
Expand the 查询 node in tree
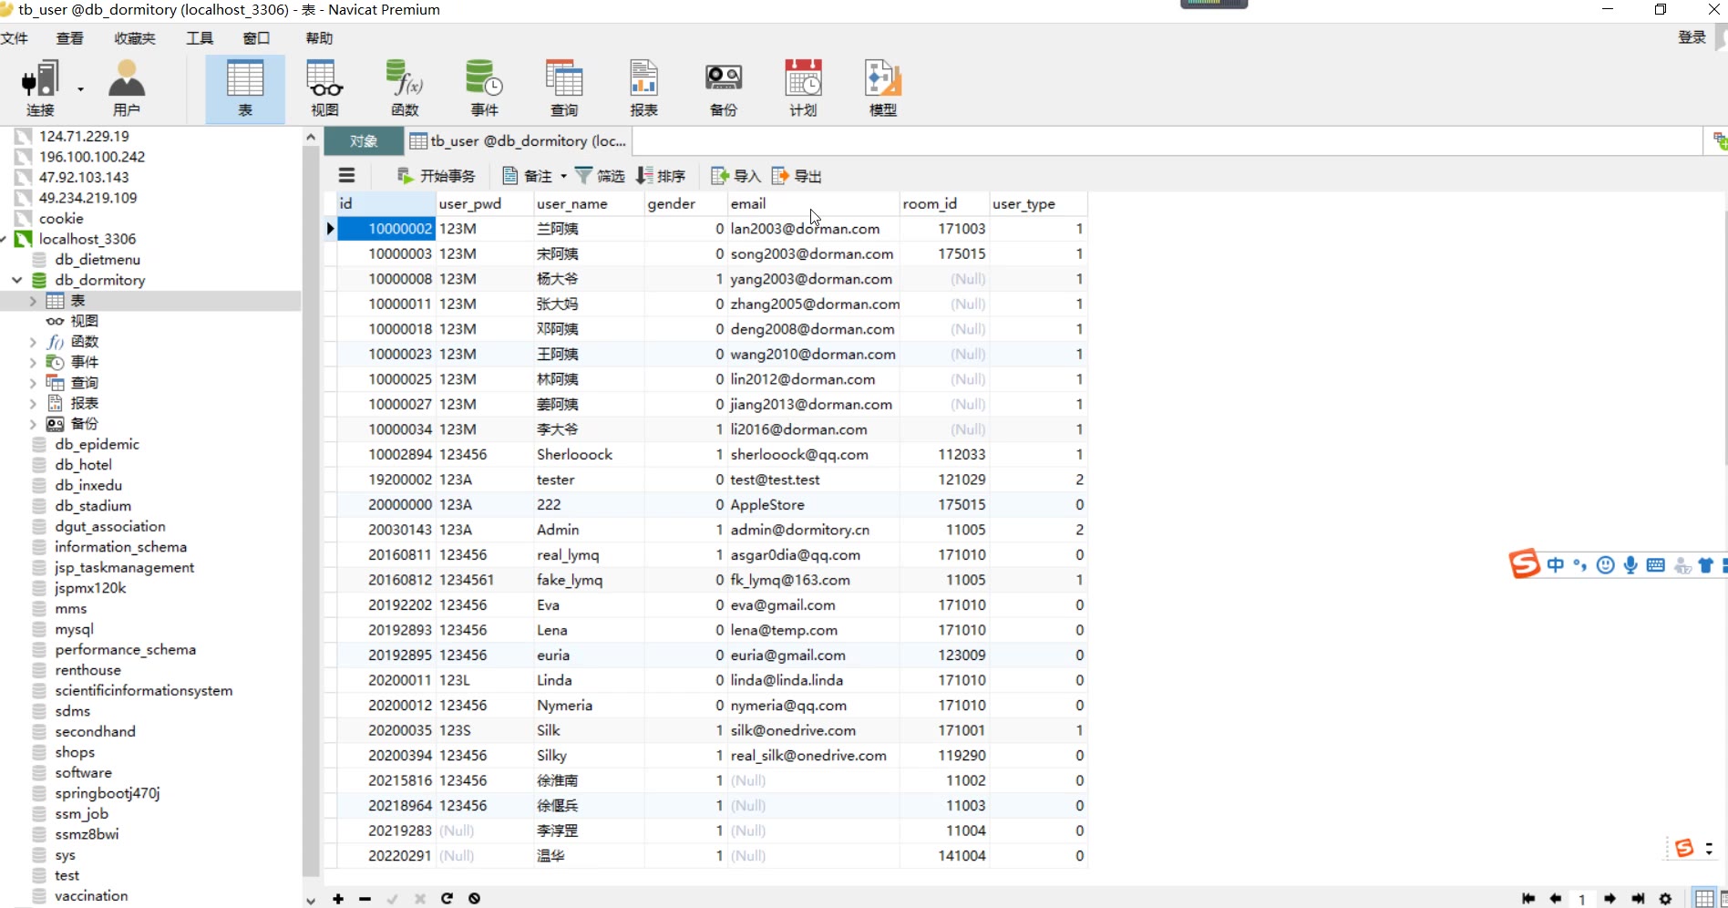pyautogui.click(x=33, y=383)
